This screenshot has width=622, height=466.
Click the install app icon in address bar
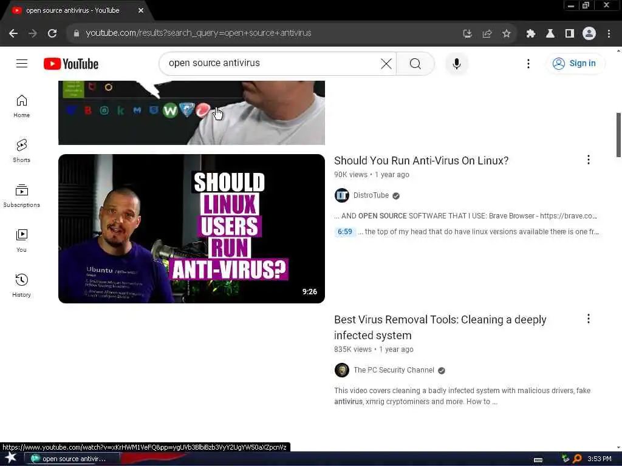pyautogui.click(x=468, y=34)
